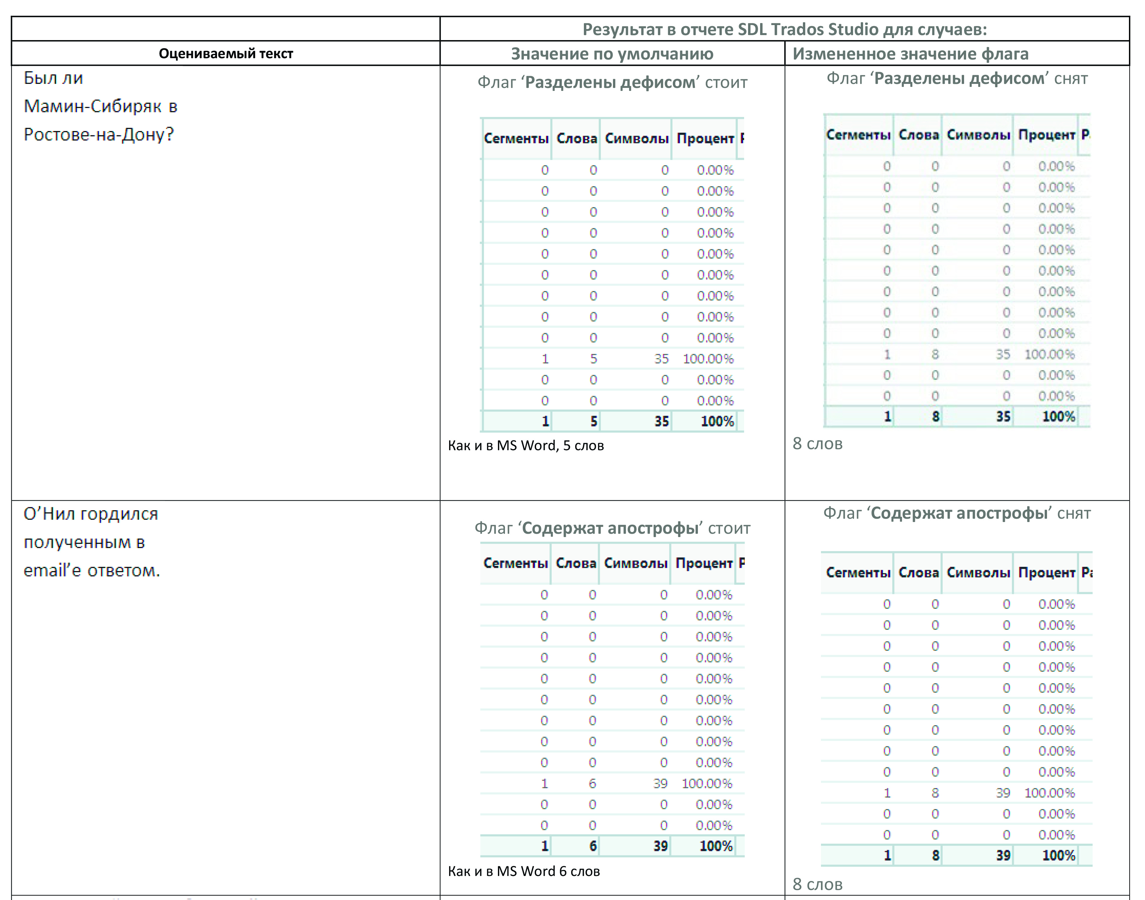Click the label 'Флаг Разделены дефисом стоит'
This screenshot has width=1145, height=900.
click(x=612, y=82)
